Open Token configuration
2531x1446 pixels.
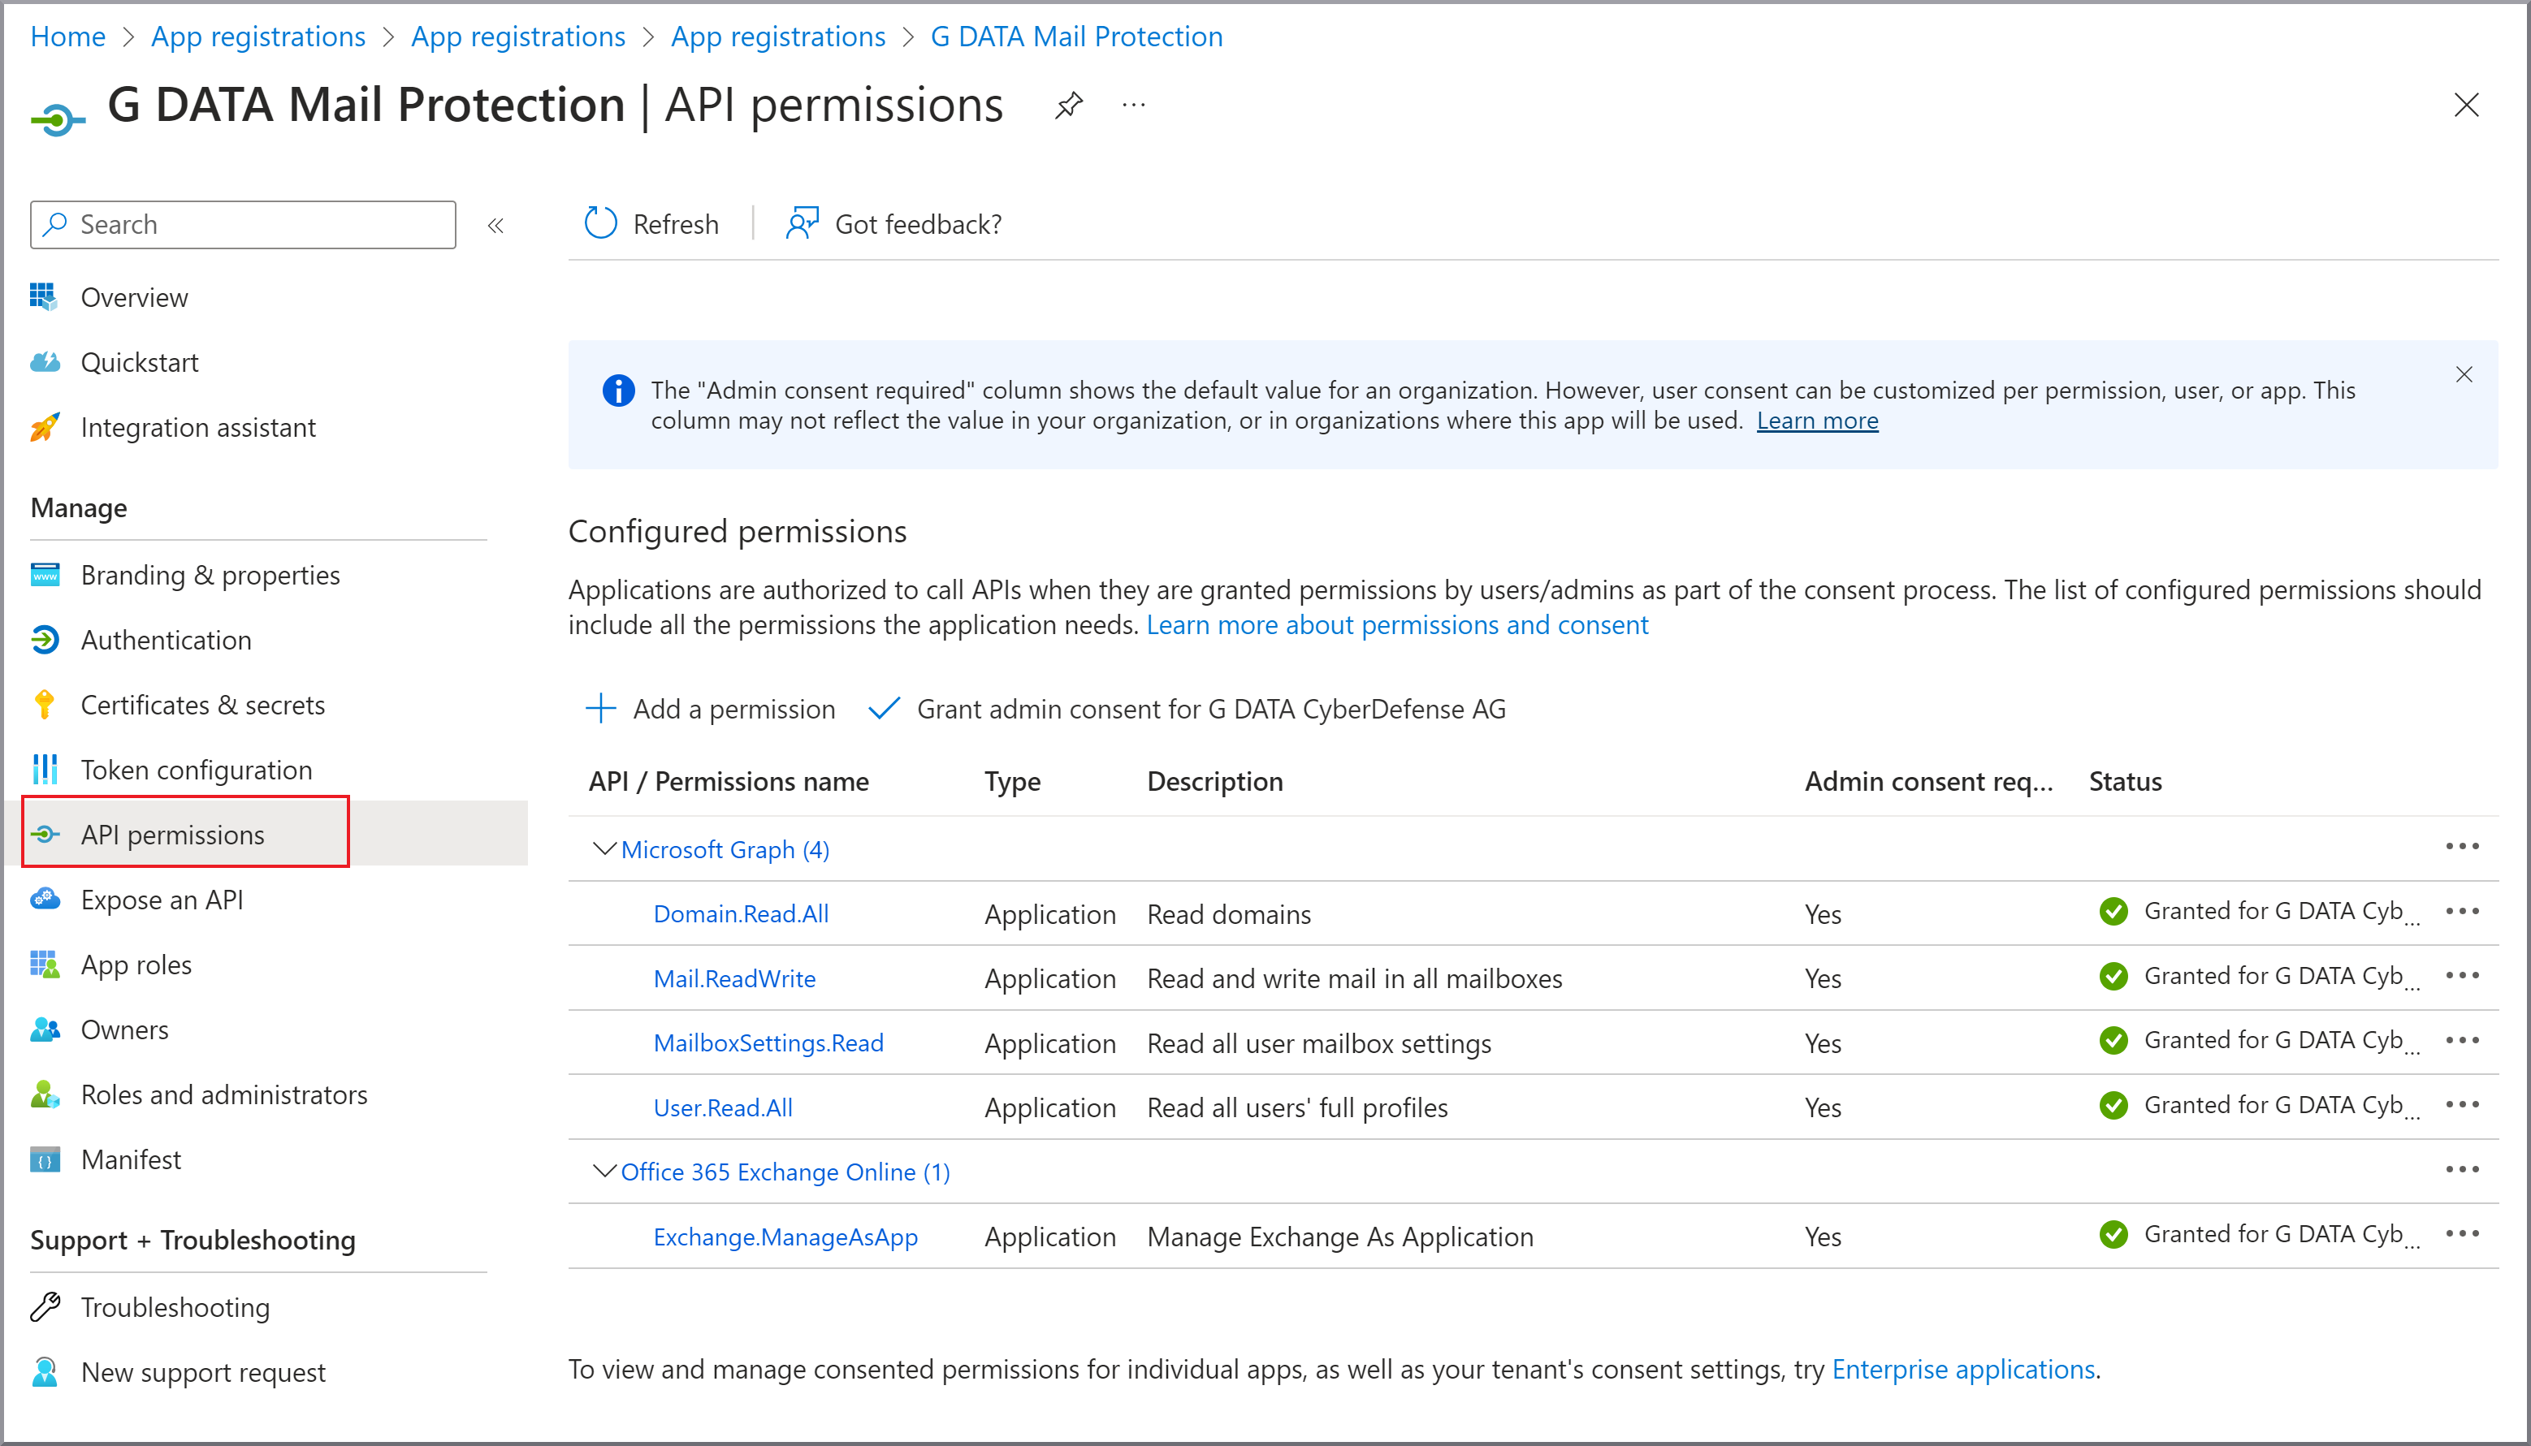tap(196, 770)
